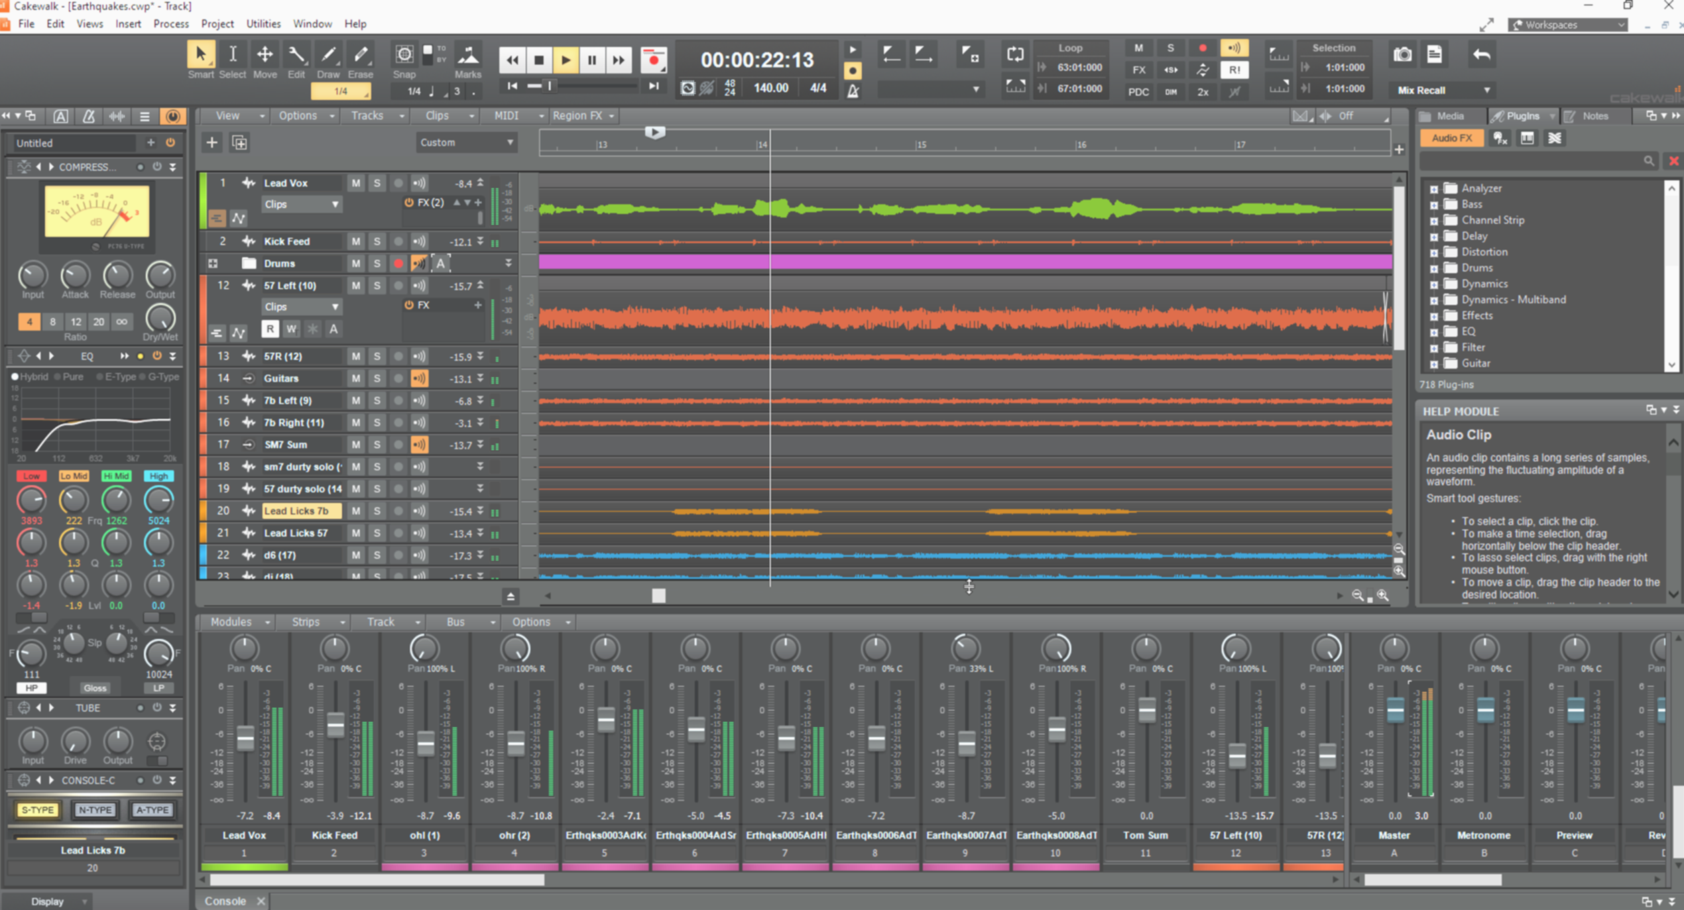This screenshot has width=1684, height=910.
Task: Switch to the Media browser tab
Action: pos(1449,116)
